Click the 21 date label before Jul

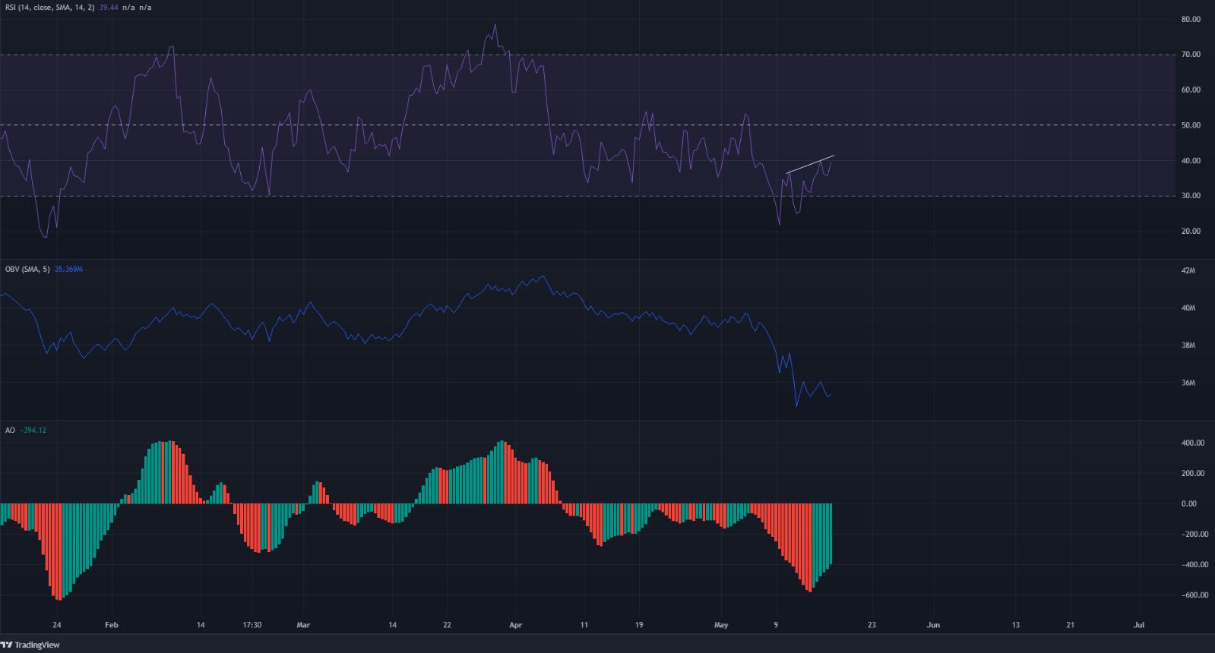click(1070, 626)
